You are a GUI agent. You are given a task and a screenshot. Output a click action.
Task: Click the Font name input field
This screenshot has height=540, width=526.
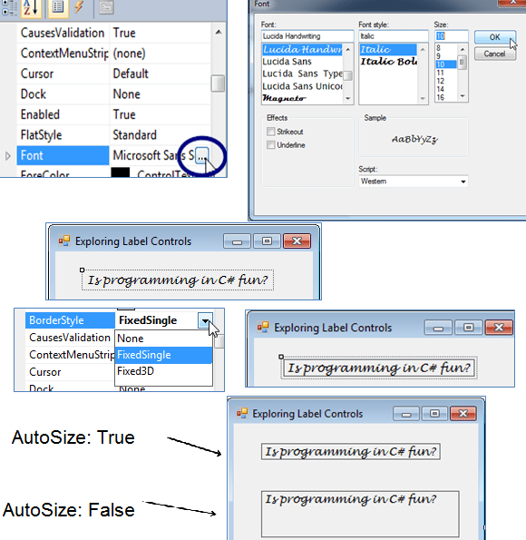307,36
